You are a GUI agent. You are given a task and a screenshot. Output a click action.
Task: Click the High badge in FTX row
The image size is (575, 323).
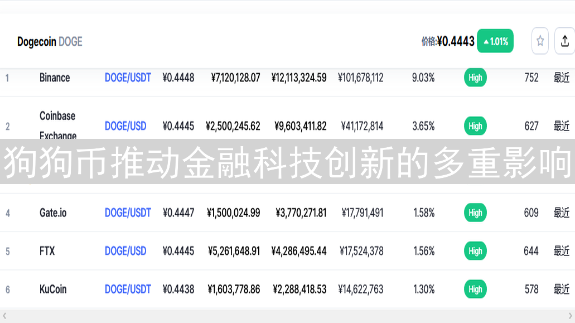click(475, 251)
